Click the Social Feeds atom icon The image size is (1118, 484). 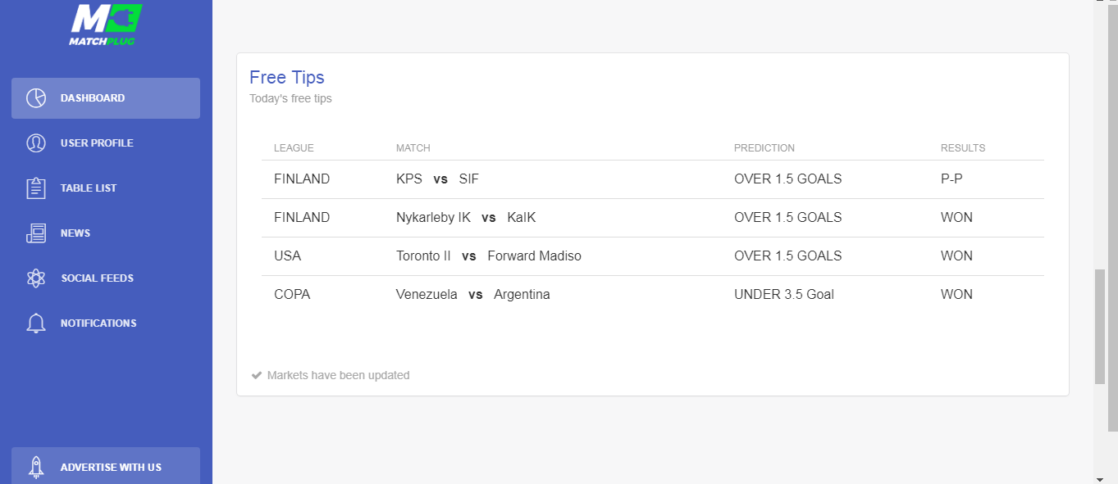(x=36, y=278)
